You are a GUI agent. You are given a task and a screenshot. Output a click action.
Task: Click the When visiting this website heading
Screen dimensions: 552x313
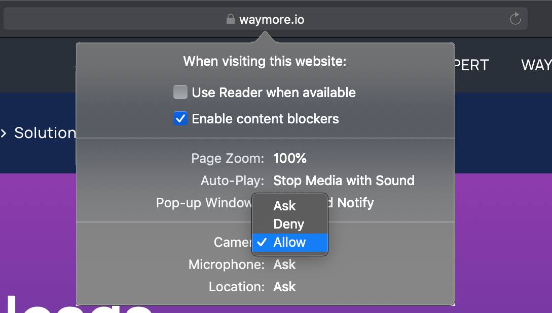(265, 61)
